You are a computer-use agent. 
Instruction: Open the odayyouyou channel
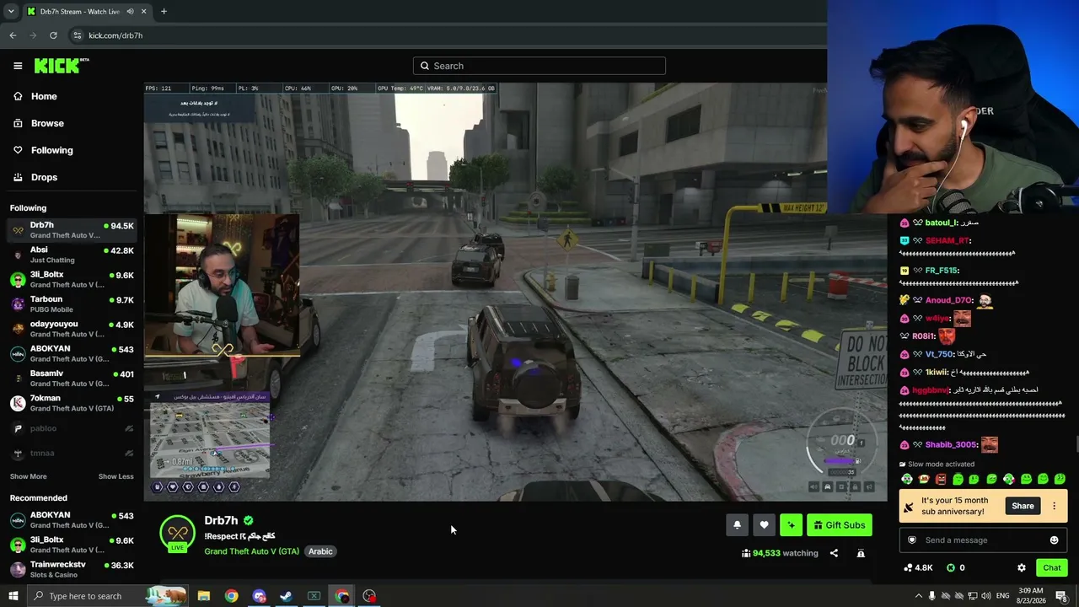(72, 329)
